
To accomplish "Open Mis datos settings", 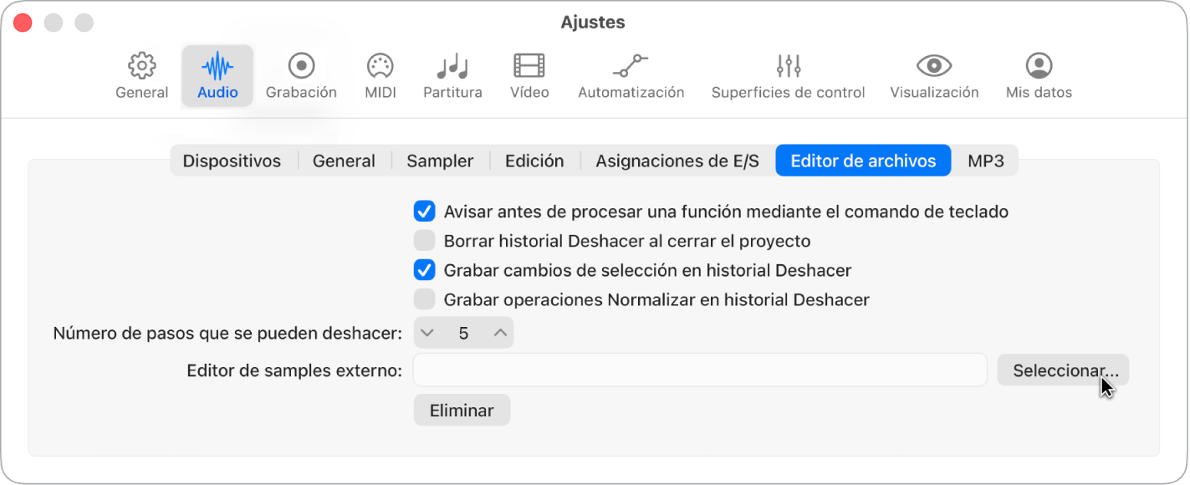I will click(x=1038, y=73).
